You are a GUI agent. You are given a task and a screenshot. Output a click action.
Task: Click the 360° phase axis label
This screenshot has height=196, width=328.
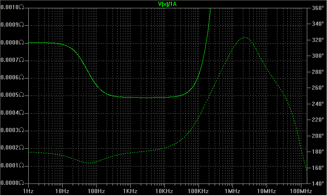click(x=318, y=8)
